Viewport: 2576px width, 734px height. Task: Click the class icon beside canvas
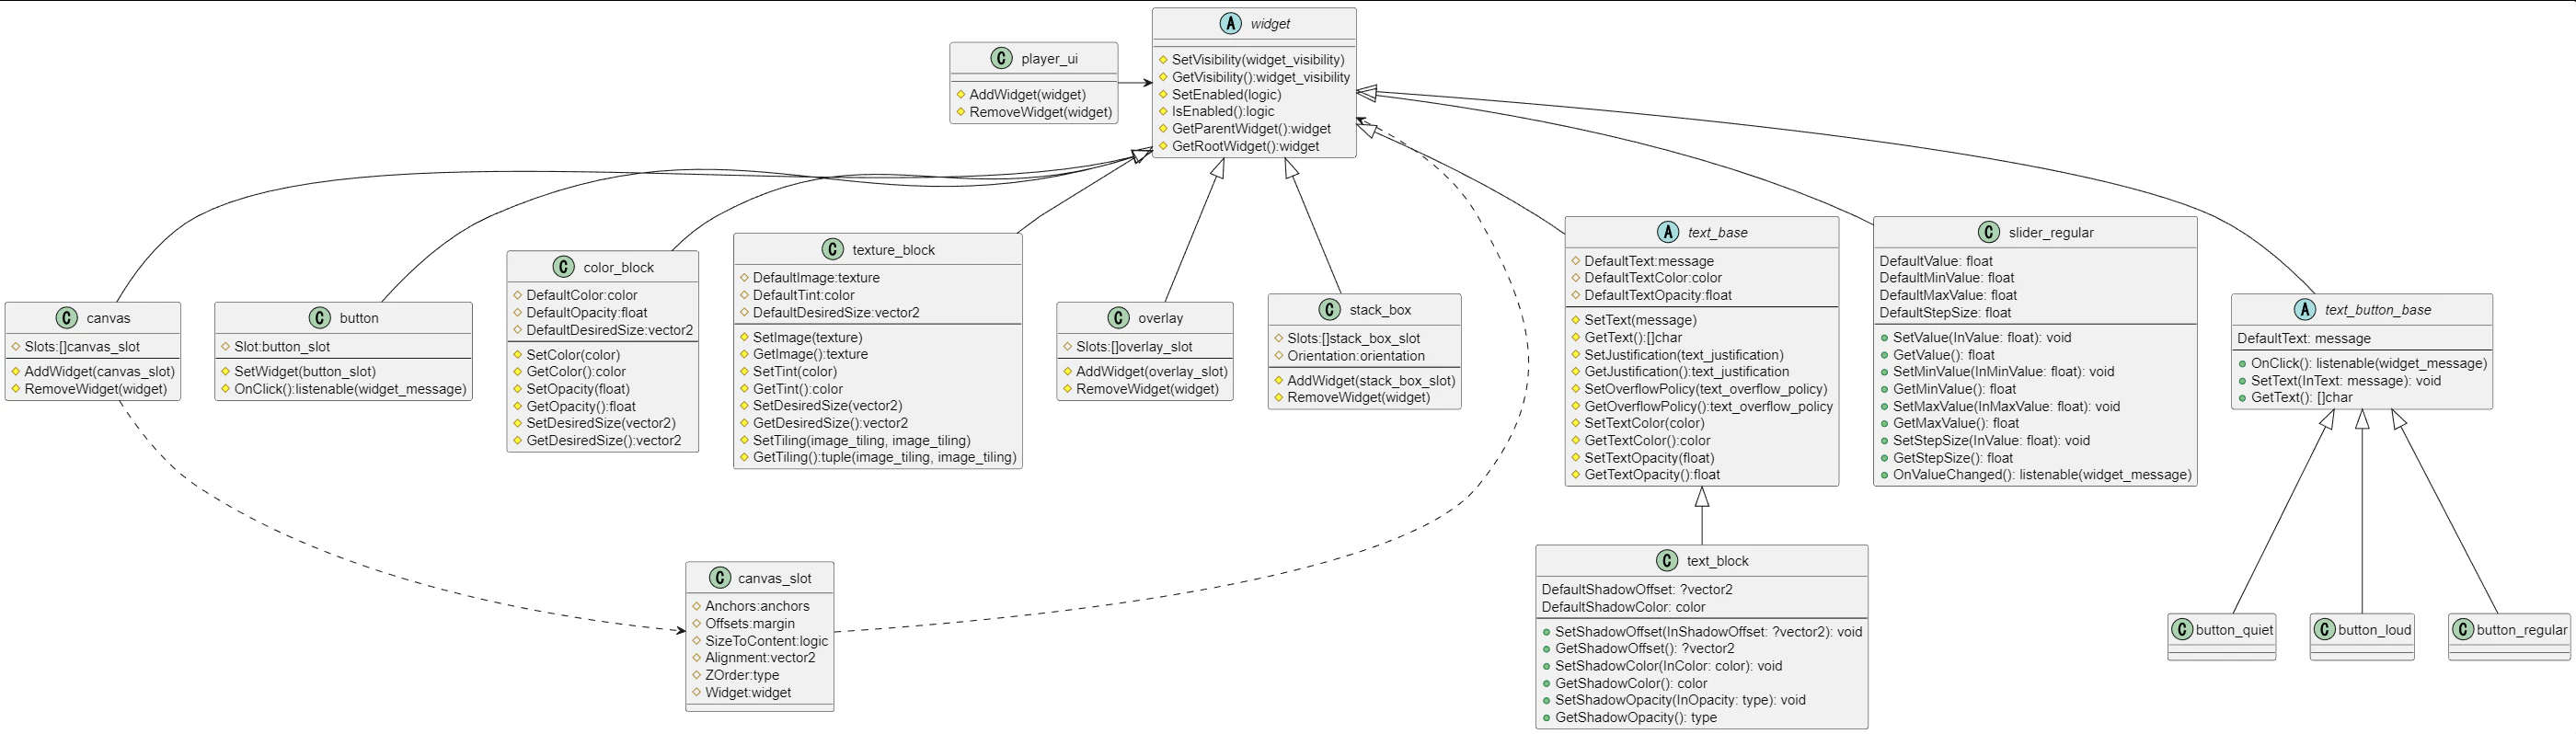[x=67, y=318]
